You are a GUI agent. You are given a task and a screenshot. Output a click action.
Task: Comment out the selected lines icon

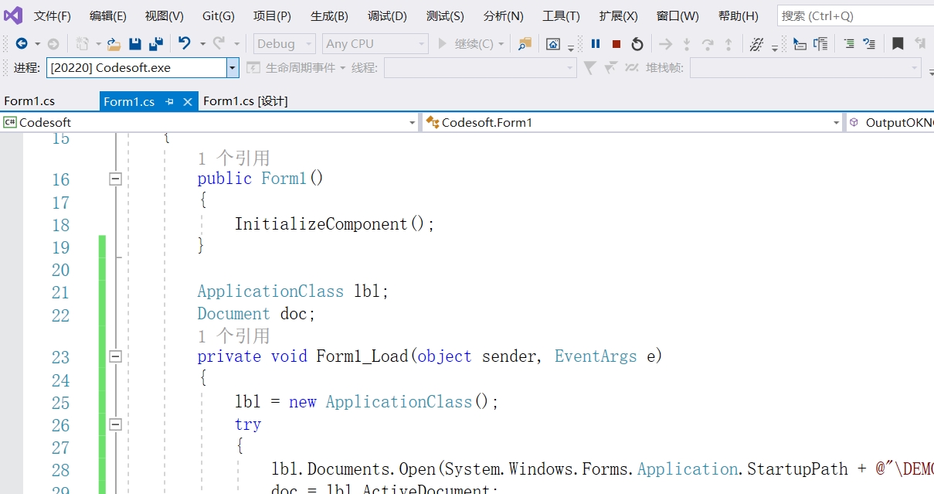tap(869, 44)
